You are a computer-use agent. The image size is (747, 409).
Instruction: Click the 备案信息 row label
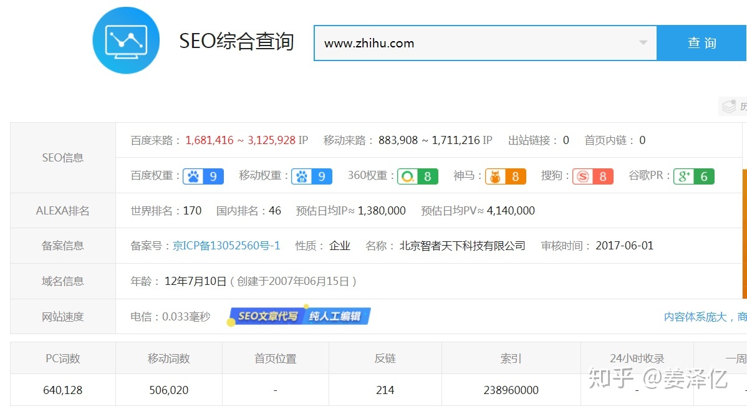63,246
